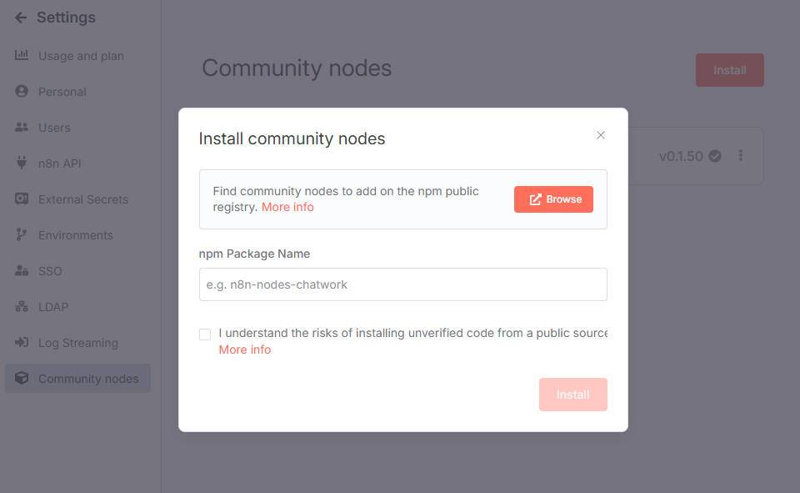Image resolution: width=800 pixels, height=493 pixels.
Task: Select the Personal profile icon
Action: pyautogui.click(x=22, y=92)
